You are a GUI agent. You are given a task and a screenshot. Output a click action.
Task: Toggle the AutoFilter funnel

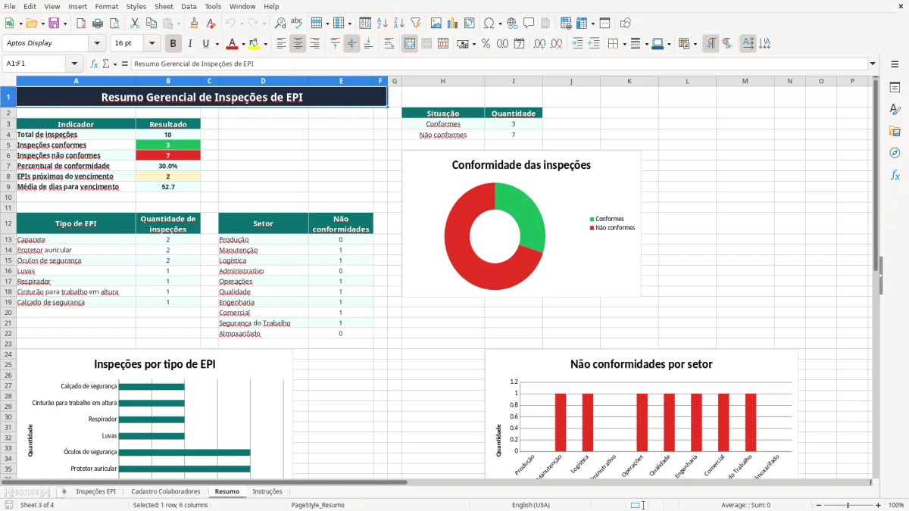[x=415, y=23]
